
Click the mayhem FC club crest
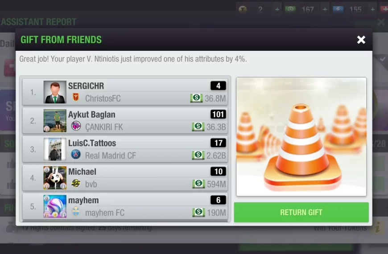(76, 212)
